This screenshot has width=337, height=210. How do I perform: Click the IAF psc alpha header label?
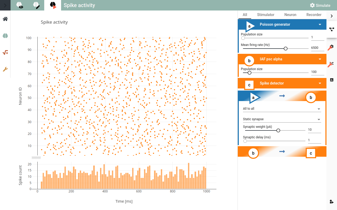click(x=271, y=59)
